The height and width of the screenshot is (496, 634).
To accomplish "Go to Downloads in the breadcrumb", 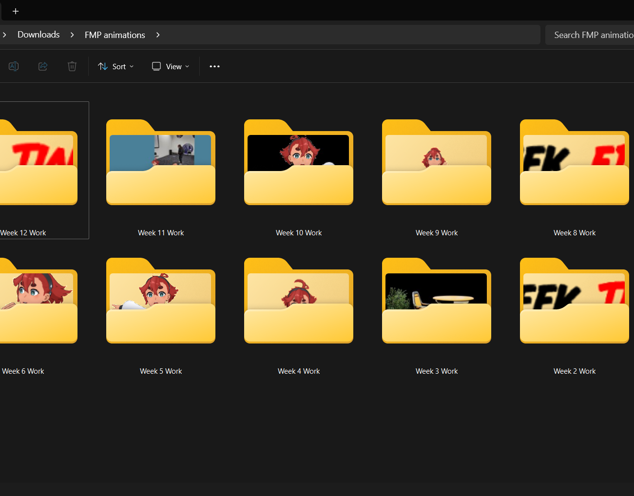I will point(38,35).
